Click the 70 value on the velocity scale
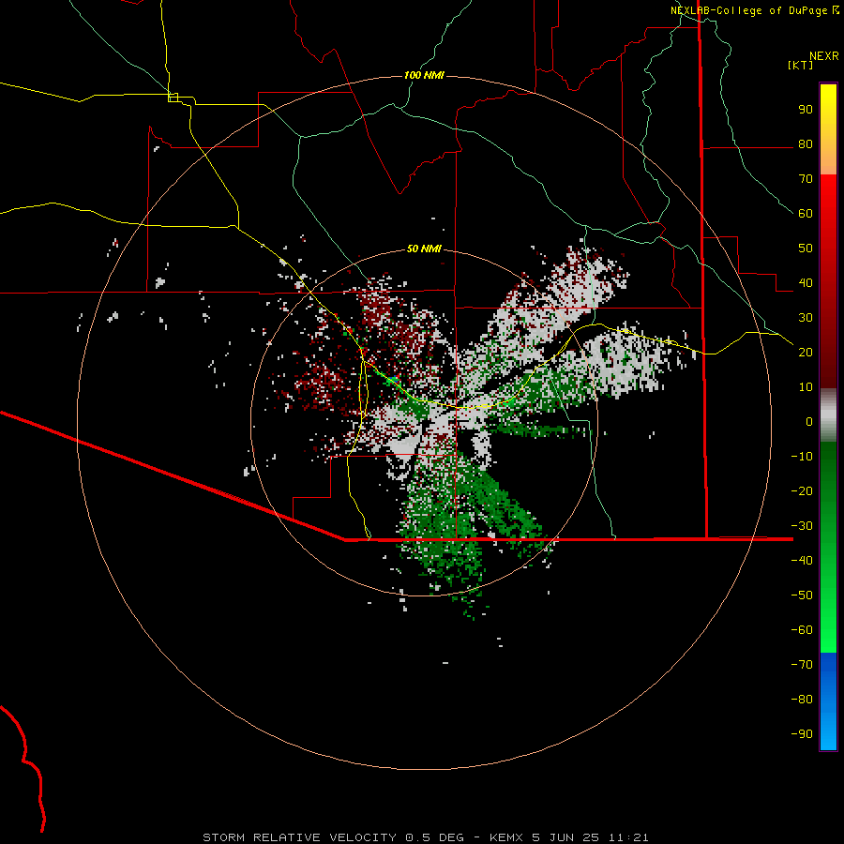The height and width of the screenshot is (844, 844). point(806,179)
